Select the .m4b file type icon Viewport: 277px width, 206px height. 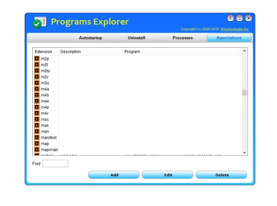click(37, 95)
